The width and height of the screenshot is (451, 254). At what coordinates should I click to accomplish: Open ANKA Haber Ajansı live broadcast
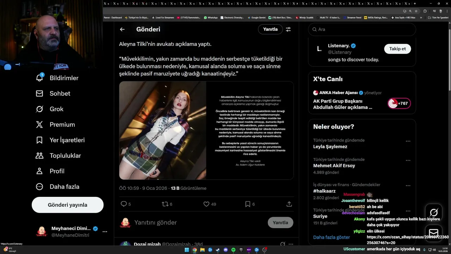(x=343, y=104)
